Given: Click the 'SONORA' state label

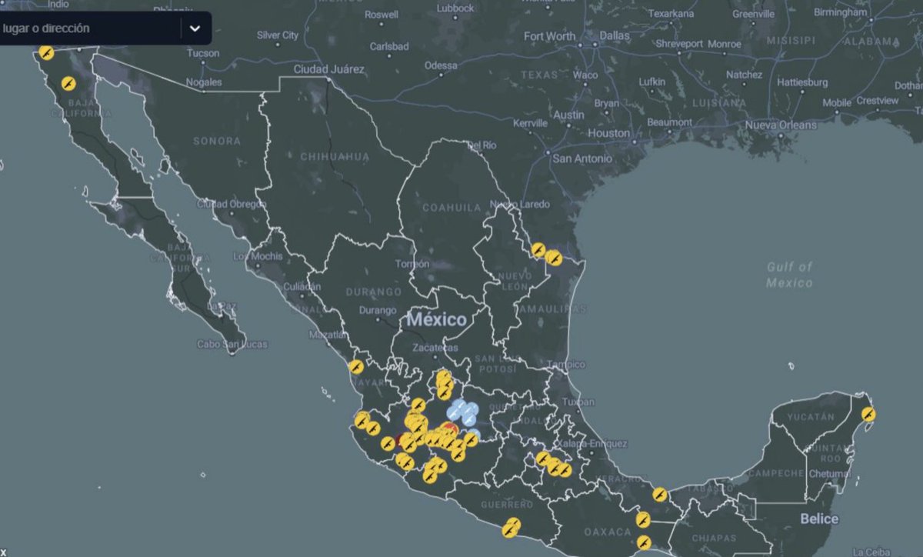Looking at the screenshot, I should click(x=217, y=141).
